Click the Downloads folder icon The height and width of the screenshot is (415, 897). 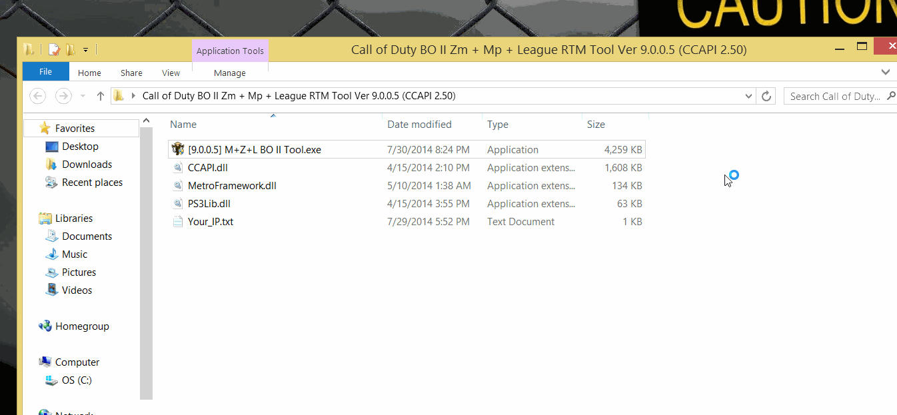[51, 164]
